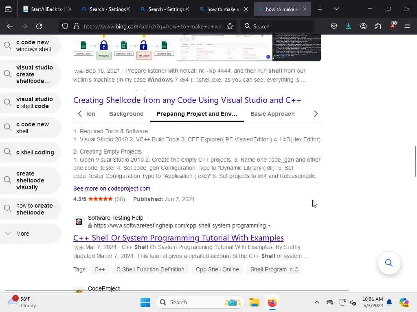
Task: Click the uBlock extension badge showing 38
Action: tap(393, 26)
